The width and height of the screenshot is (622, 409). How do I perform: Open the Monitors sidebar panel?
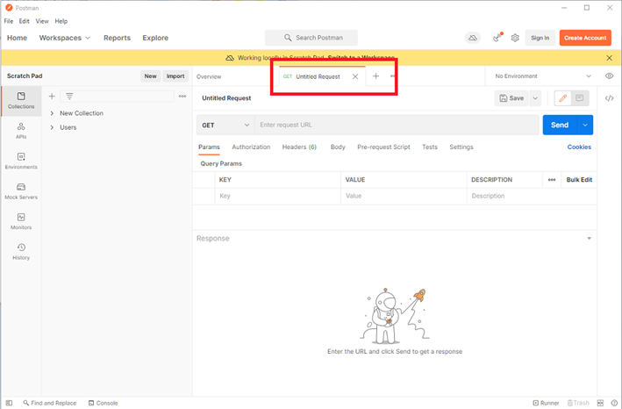coord(21,221)
